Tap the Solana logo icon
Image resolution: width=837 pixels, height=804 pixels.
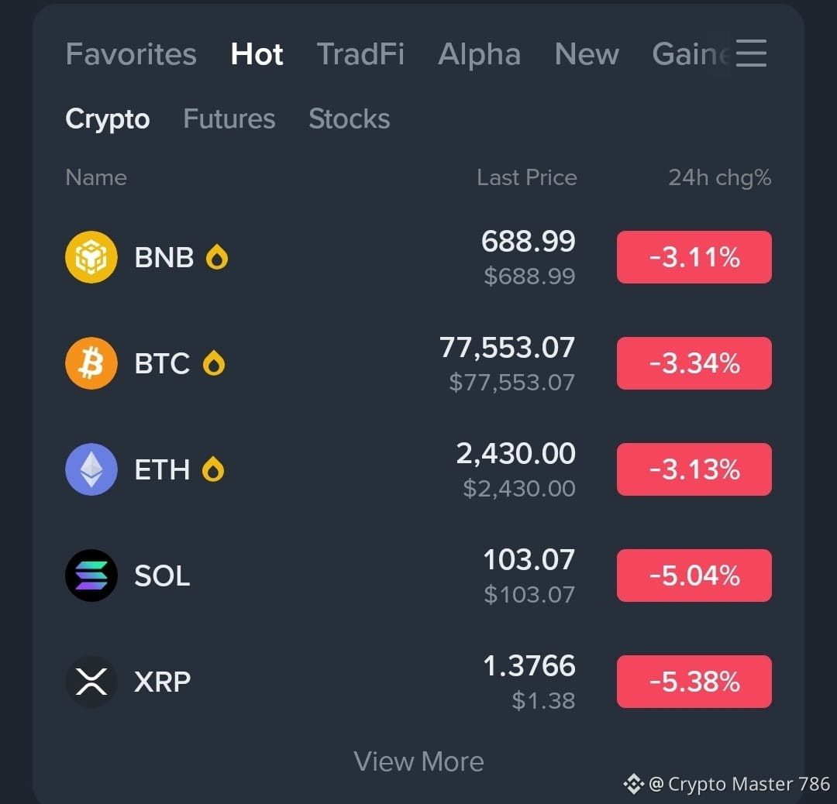(91, 576)
